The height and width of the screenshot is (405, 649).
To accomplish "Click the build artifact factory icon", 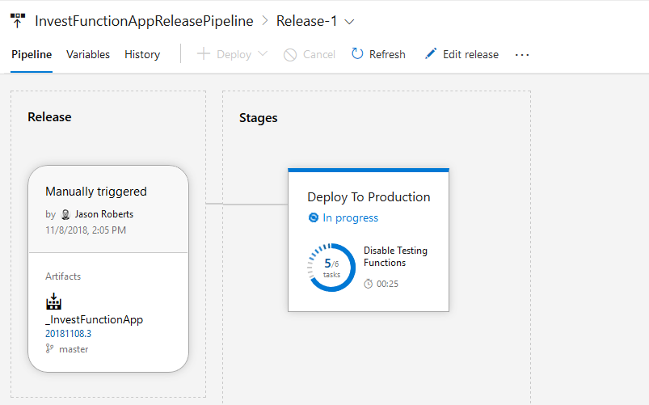I will tap(54, 302).
